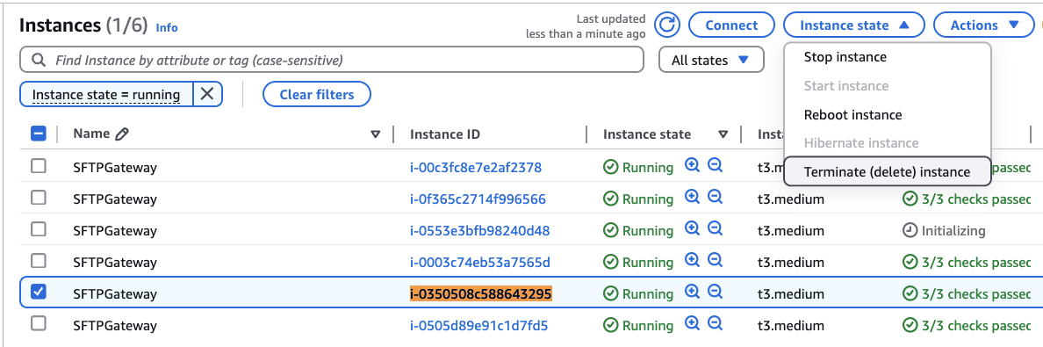
Task: Click 3/3 checks passed for i-0003c74eb53a7565d
Action: 975,263
